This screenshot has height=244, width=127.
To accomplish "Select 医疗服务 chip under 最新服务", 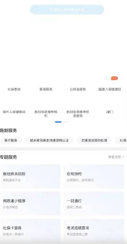I will (11, 141).
